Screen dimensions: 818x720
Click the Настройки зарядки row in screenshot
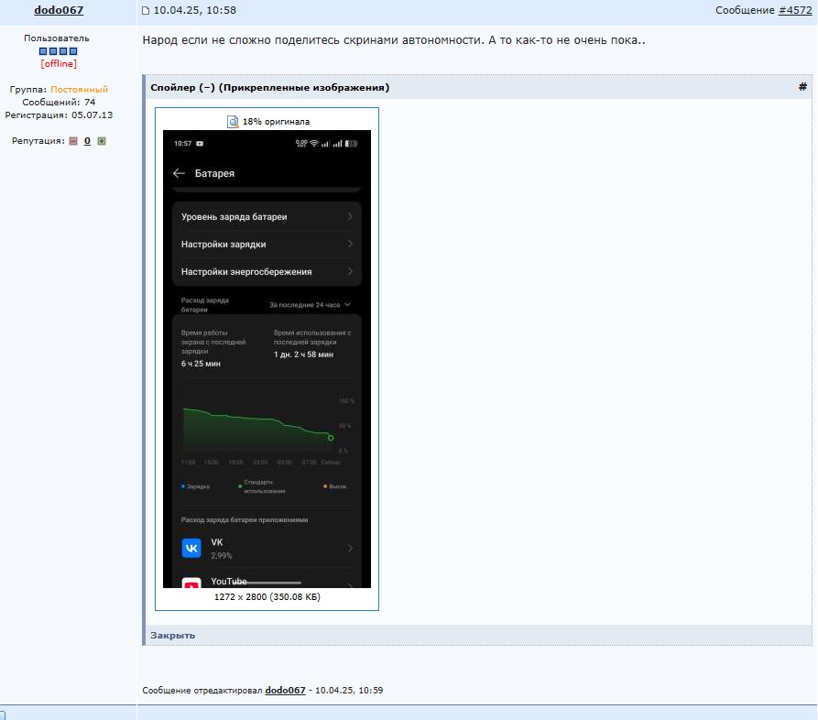(x=267, y=245)
